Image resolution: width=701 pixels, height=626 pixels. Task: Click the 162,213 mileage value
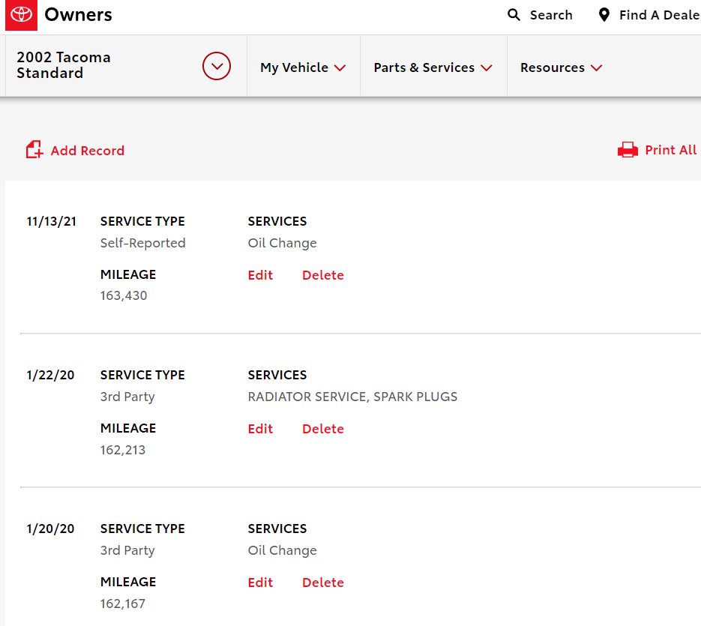click(122, 450)
